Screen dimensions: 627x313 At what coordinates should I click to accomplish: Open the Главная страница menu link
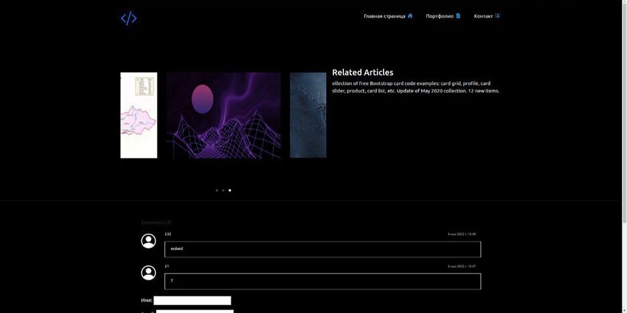click(384, 16)
